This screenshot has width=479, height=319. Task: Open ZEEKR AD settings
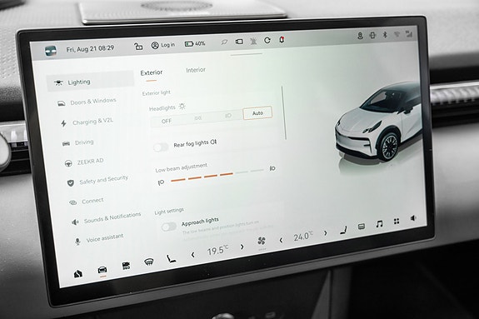84,162
